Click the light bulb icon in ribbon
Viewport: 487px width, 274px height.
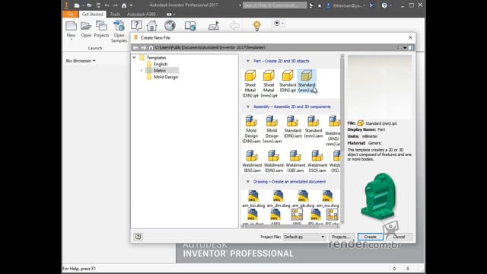256,25
